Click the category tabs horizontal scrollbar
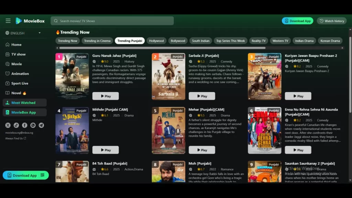 162,48
